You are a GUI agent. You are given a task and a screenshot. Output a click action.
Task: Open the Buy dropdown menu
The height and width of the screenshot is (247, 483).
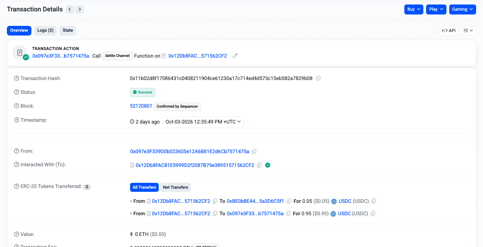414,9
